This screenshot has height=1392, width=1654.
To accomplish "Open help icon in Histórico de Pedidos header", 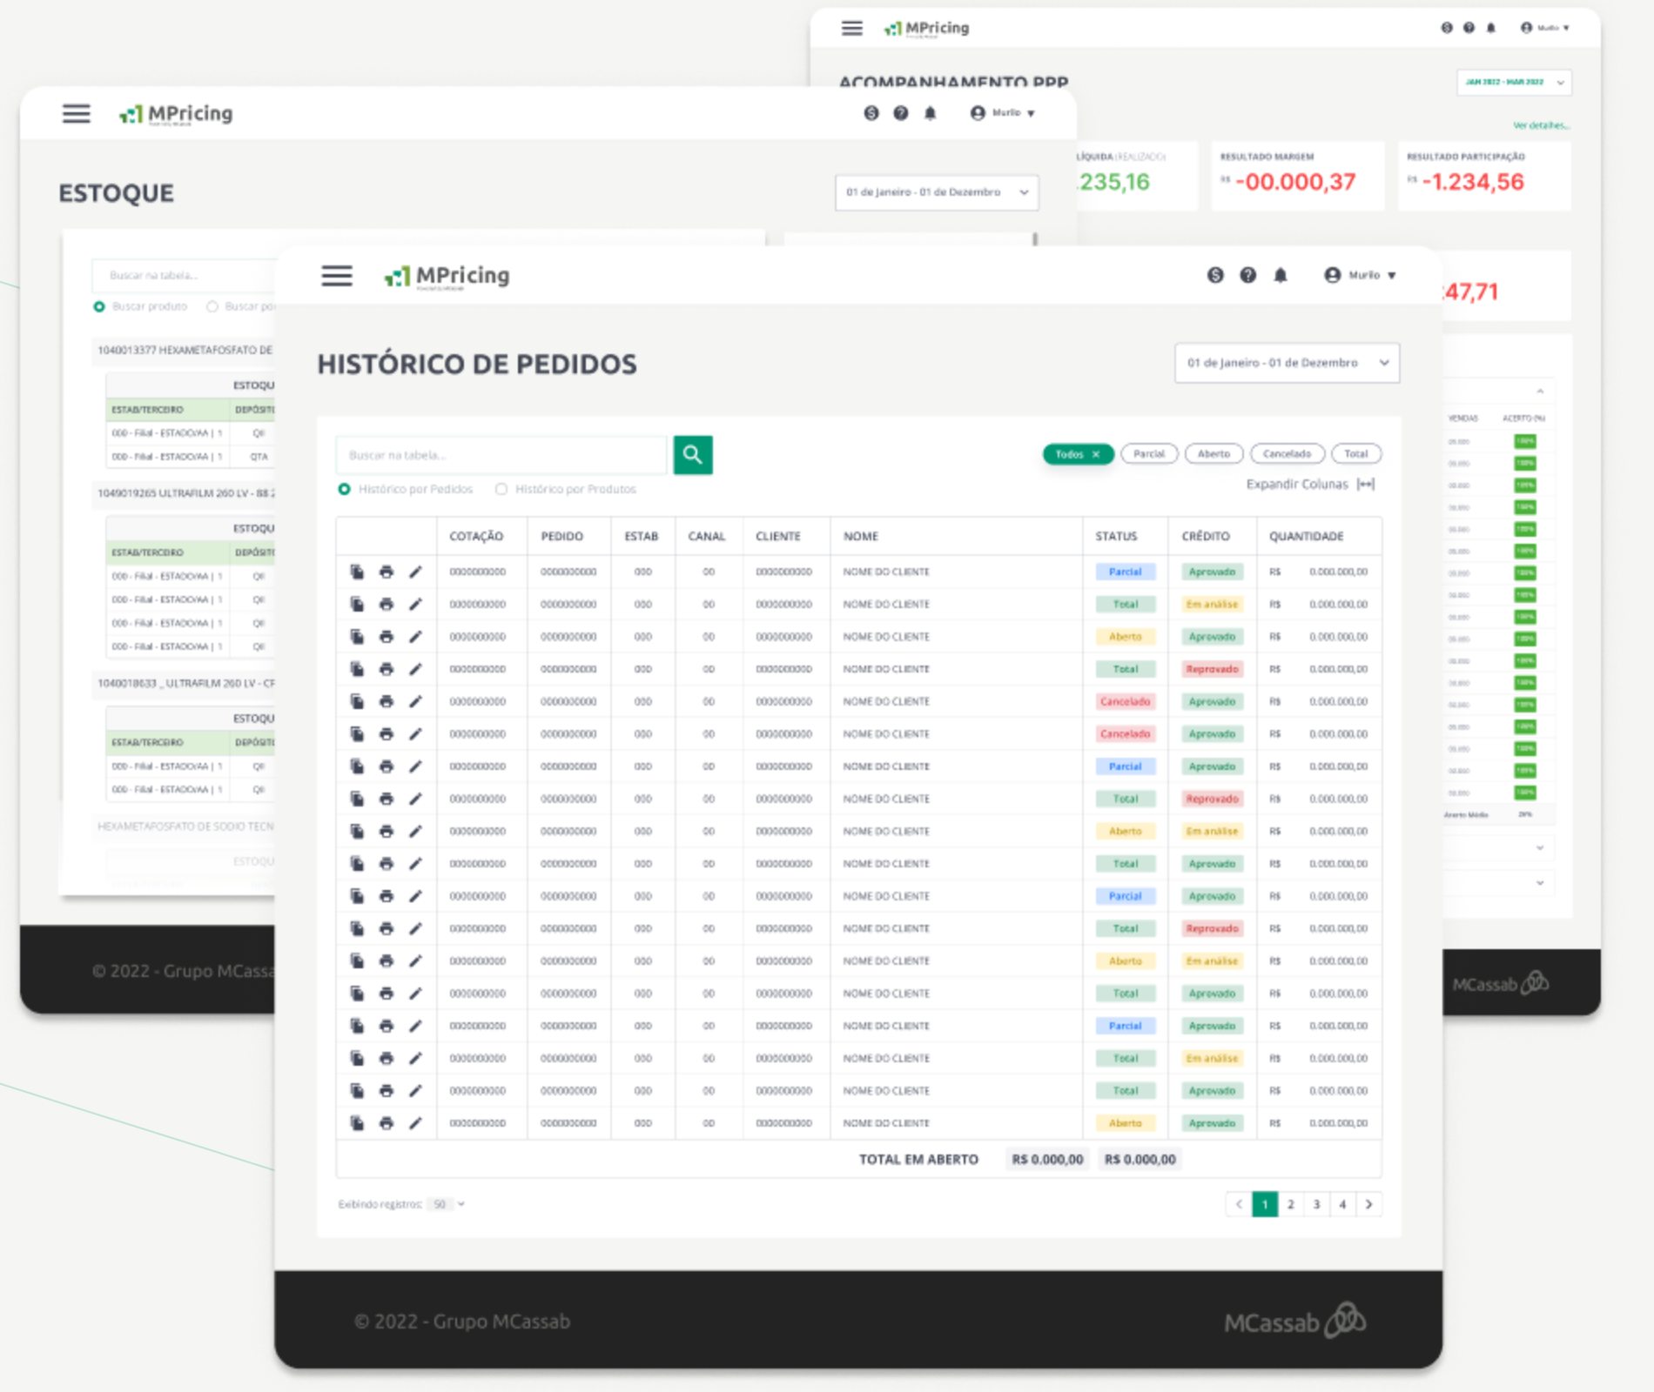I will coord(1247,275).
